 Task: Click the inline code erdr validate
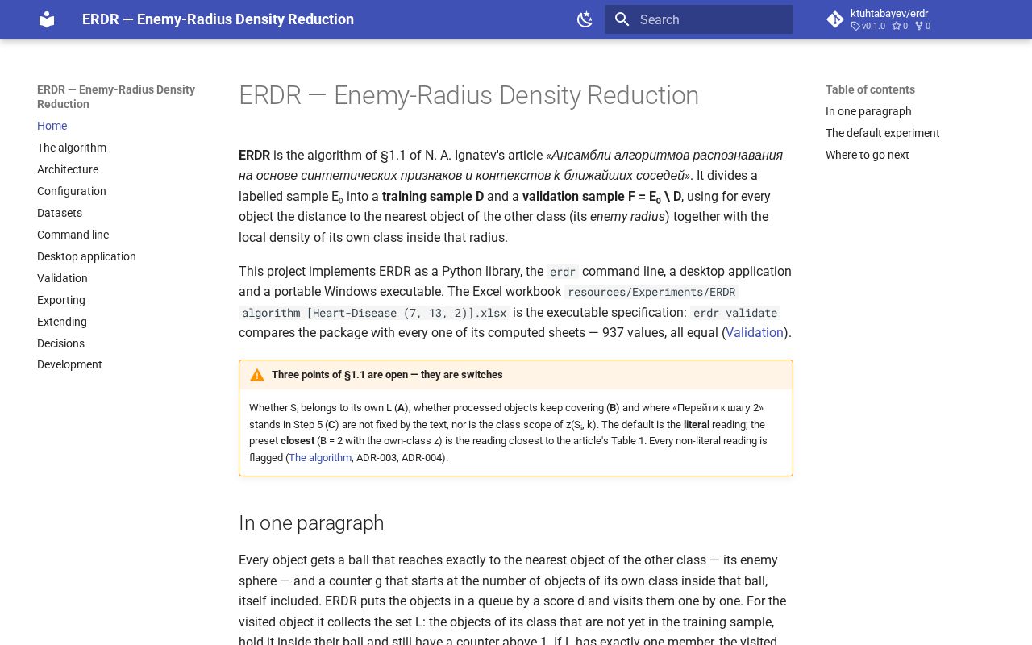click(x=735, y=313)
